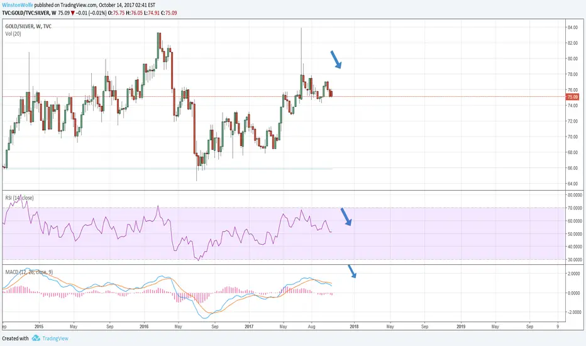Click the 72.00 price axis label
This screenshot has width=586, height=346.
click(x=573, y=121)
